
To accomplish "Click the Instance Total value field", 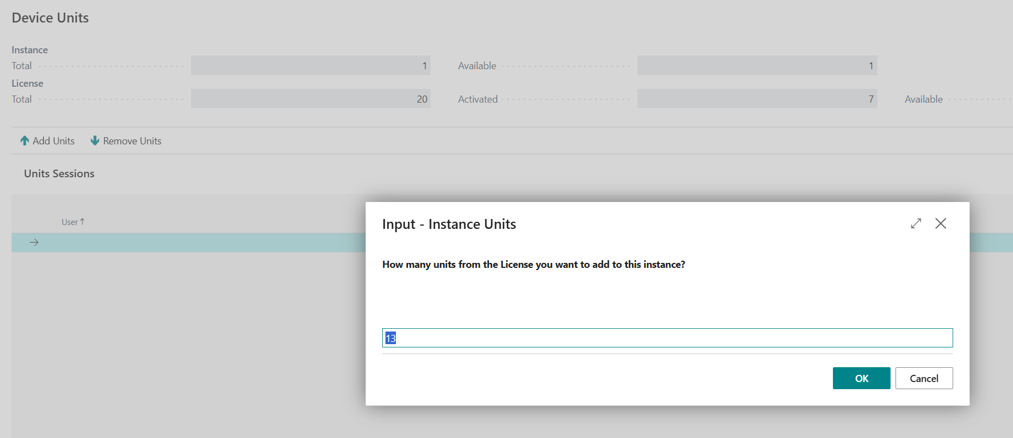I will coord(310,66).
